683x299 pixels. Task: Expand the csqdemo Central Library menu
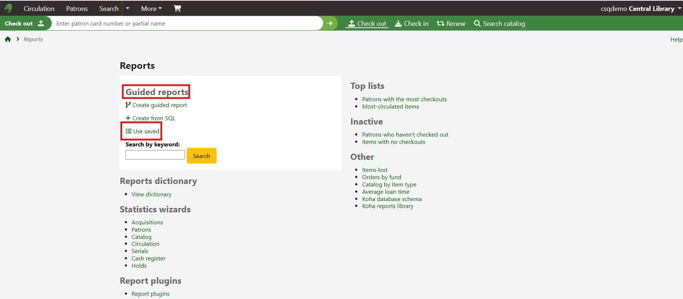pyautogui.click(x=640, y=8)
